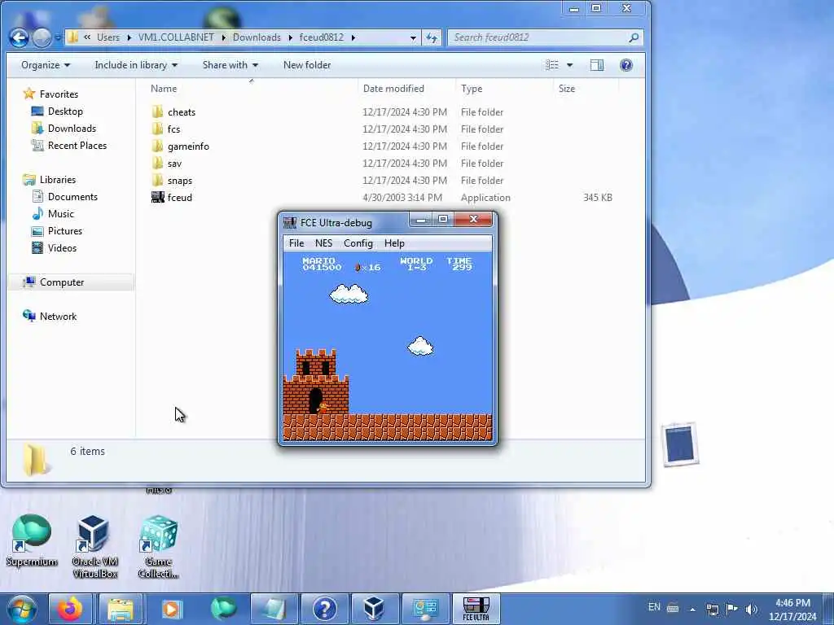Click the cheats folder icon
This screenshot has height=625, width=834.
pyautogui.click(x=157, y=111)
